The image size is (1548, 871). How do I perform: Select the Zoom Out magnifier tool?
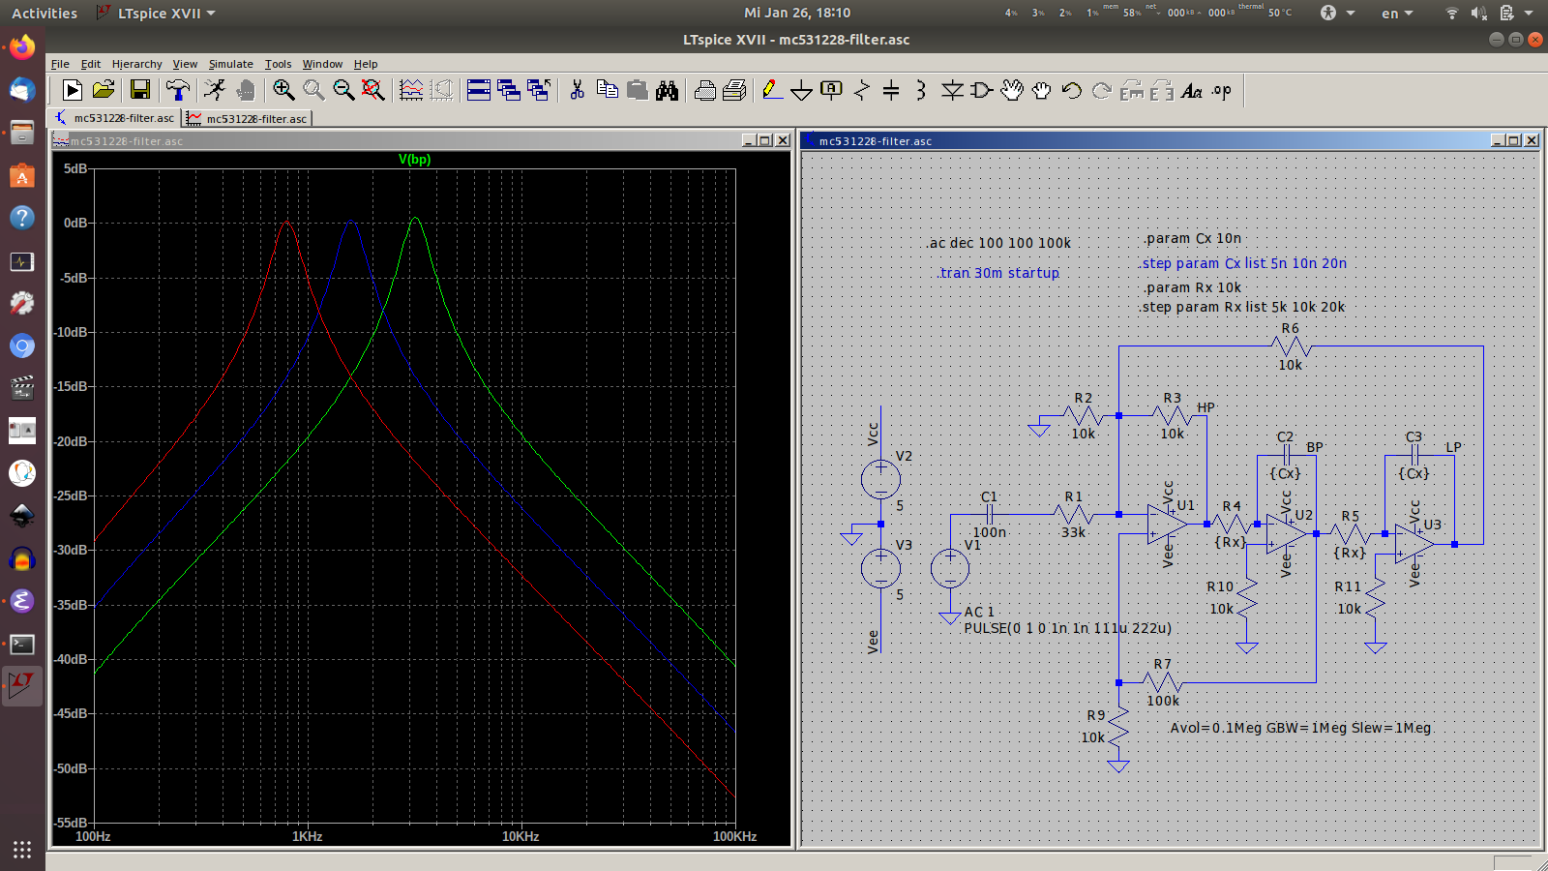343,90
